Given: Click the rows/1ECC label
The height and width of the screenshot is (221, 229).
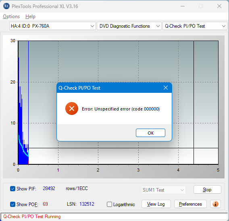Looking at the screenshot, I should (x=77, y=188).
